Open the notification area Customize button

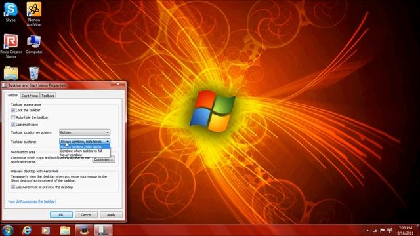[104, 159]
